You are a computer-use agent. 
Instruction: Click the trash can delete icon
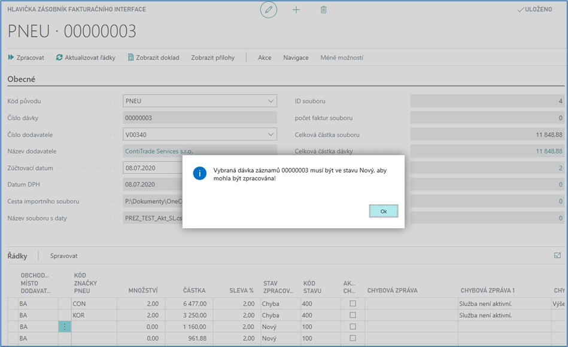[323, 10]
